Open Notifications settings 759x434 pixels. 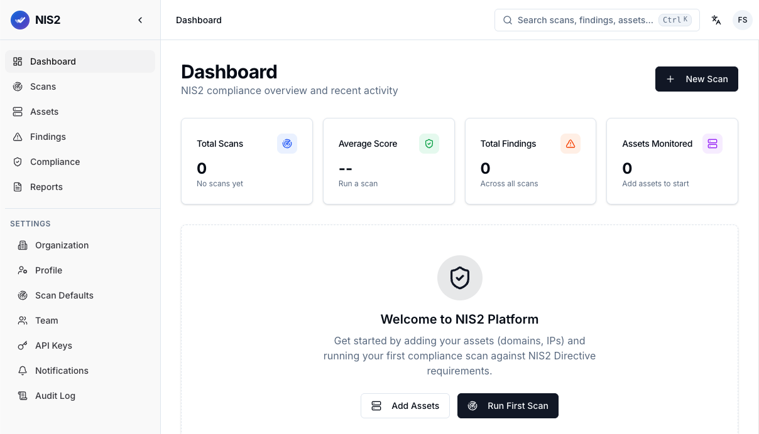coord(82,371)
